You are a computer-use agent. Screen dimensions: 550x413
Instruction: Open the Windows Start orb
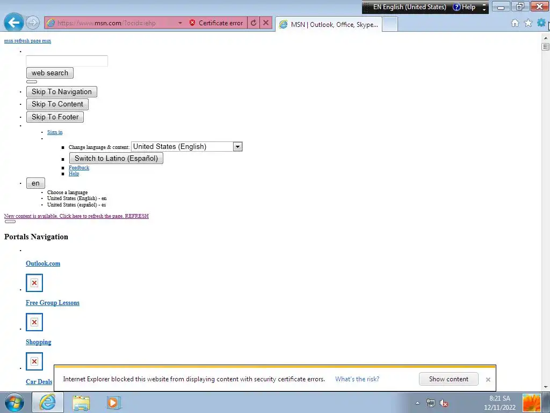point(15,402)
